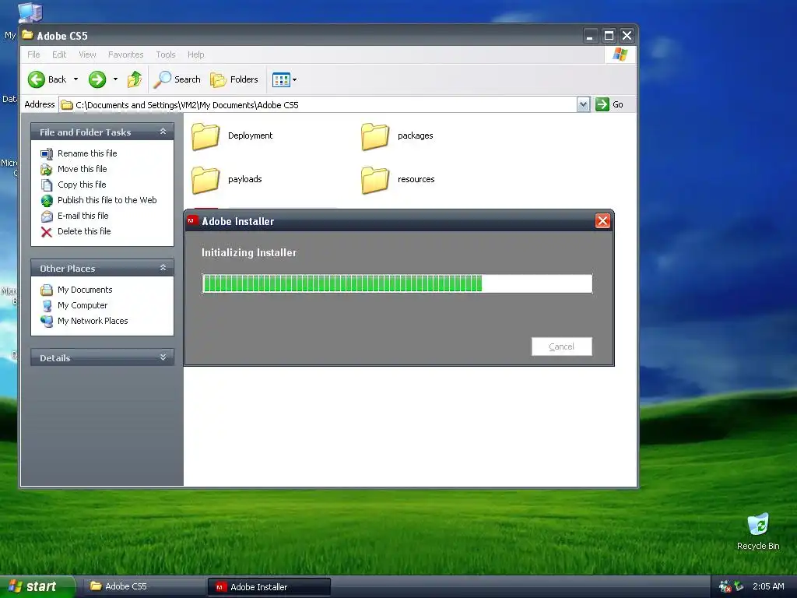
Task: Click Copy this file
Action: point(81,185)
